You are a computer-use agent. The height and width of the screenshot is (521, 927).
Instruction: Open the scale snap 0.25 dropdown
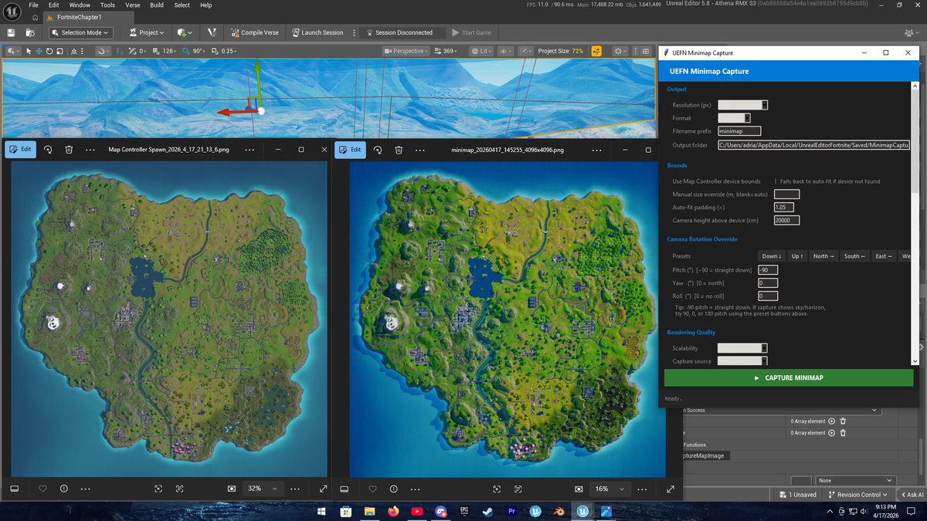point(229,51)
